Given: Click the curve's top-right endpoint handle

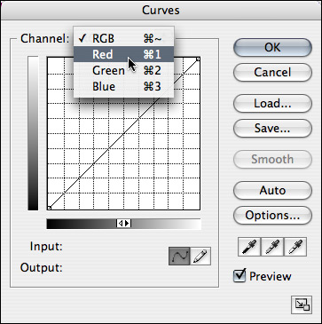Looking at the screenshot, I should pyautogui.click(x=198, y=59).
